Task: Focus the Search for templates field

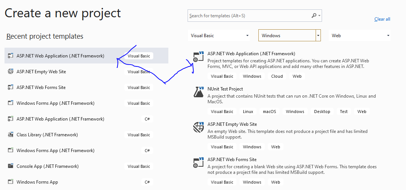Action: click(255, 16)
